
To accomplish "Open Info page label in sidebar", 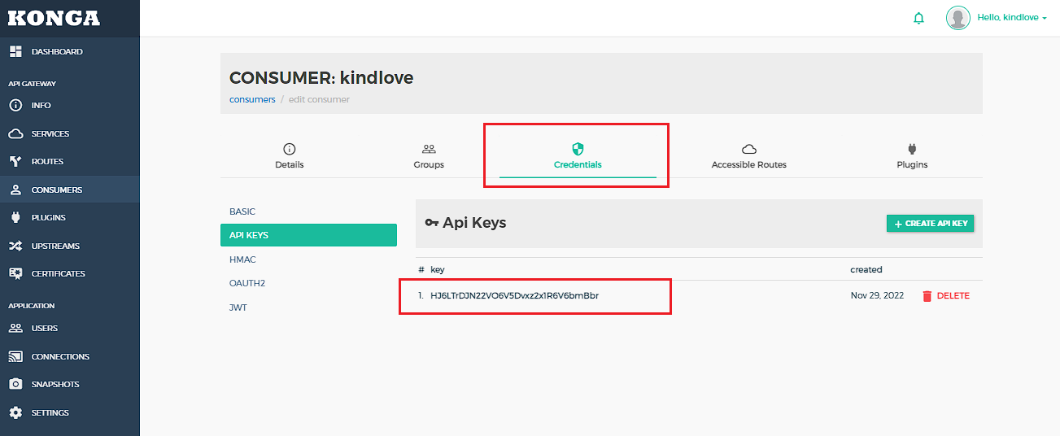I will (41, 106).
